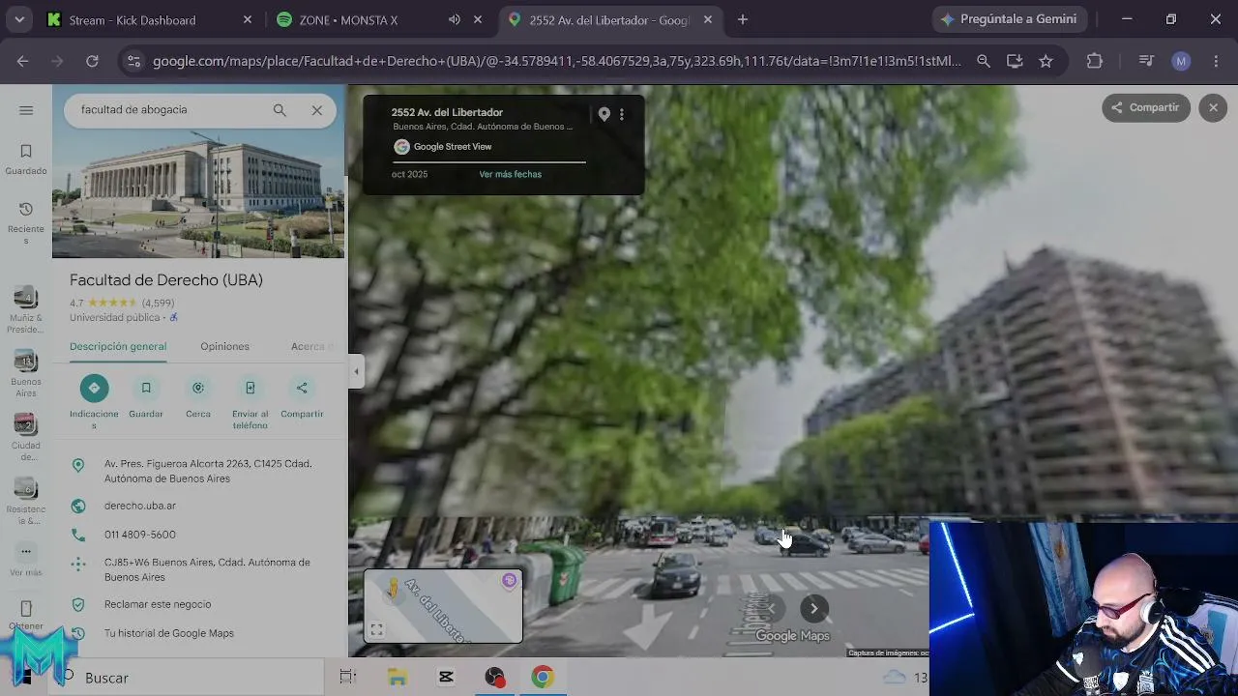Screen dimensions: 1238x696
Task: Rotate Street View with the left arrow
Action: point(772,608)
